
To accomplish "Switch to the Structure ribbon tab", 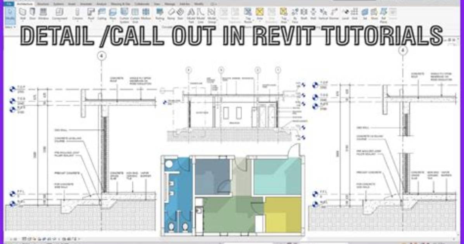I will 43,4.
